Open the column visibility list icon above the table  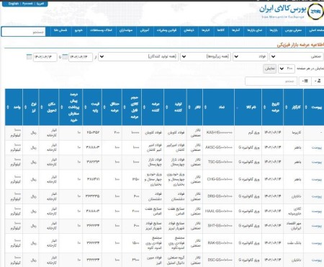tap(305, 81)
